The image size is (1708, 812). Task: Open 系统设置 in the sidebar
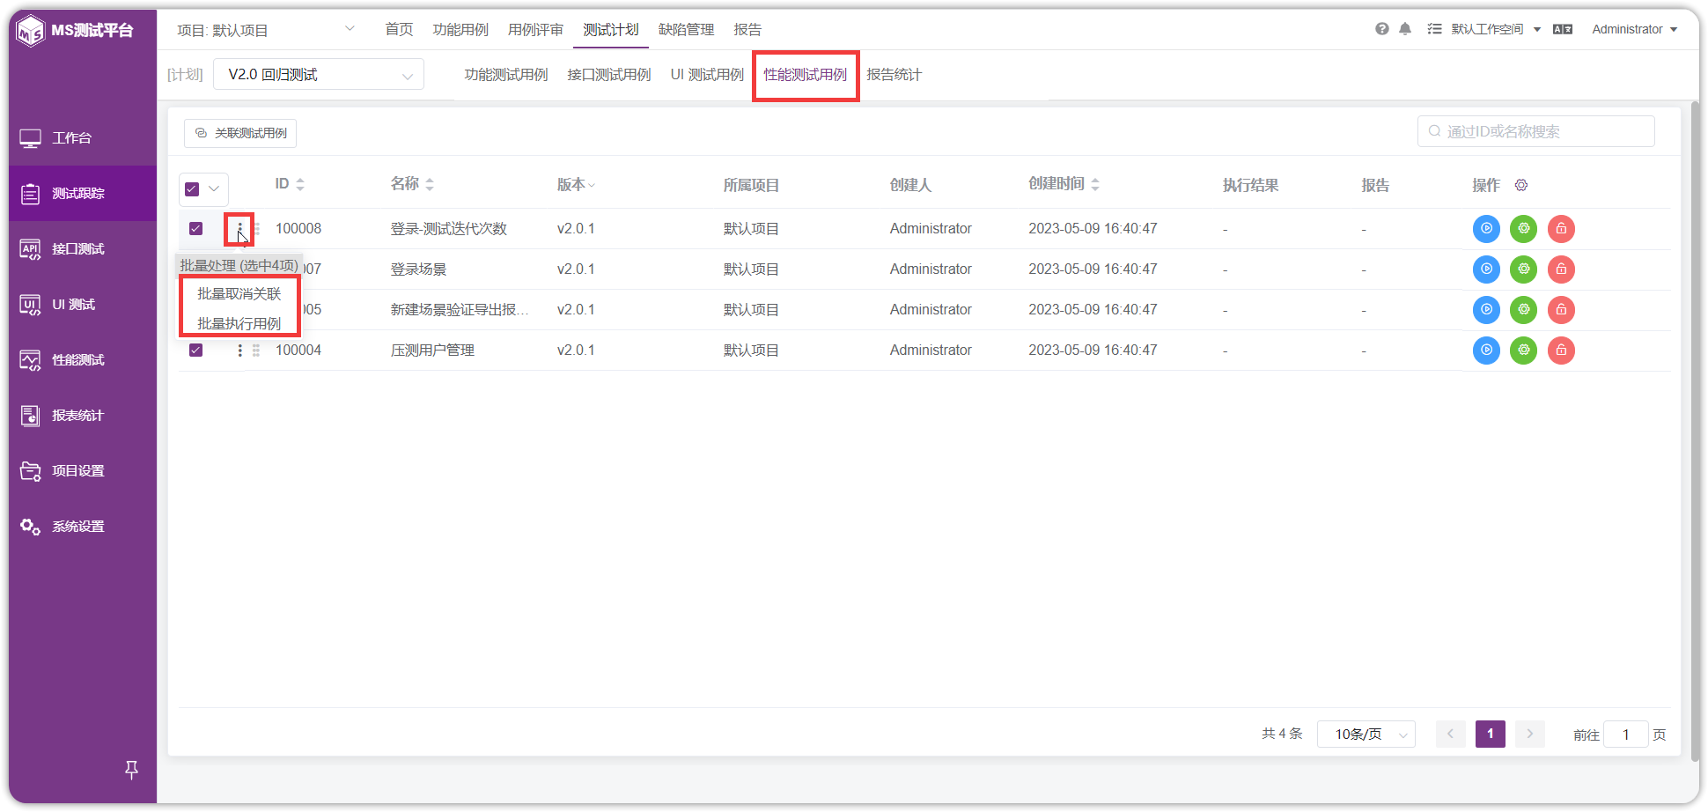(x=83, y=527)
